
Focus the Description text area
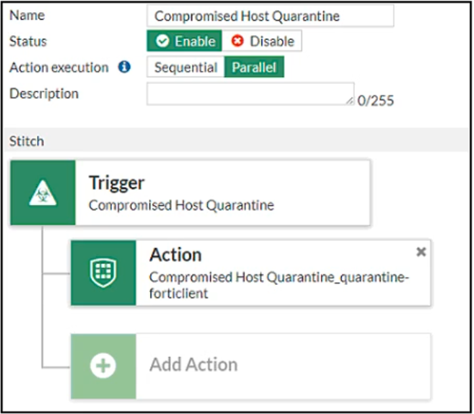pos(249,94)
